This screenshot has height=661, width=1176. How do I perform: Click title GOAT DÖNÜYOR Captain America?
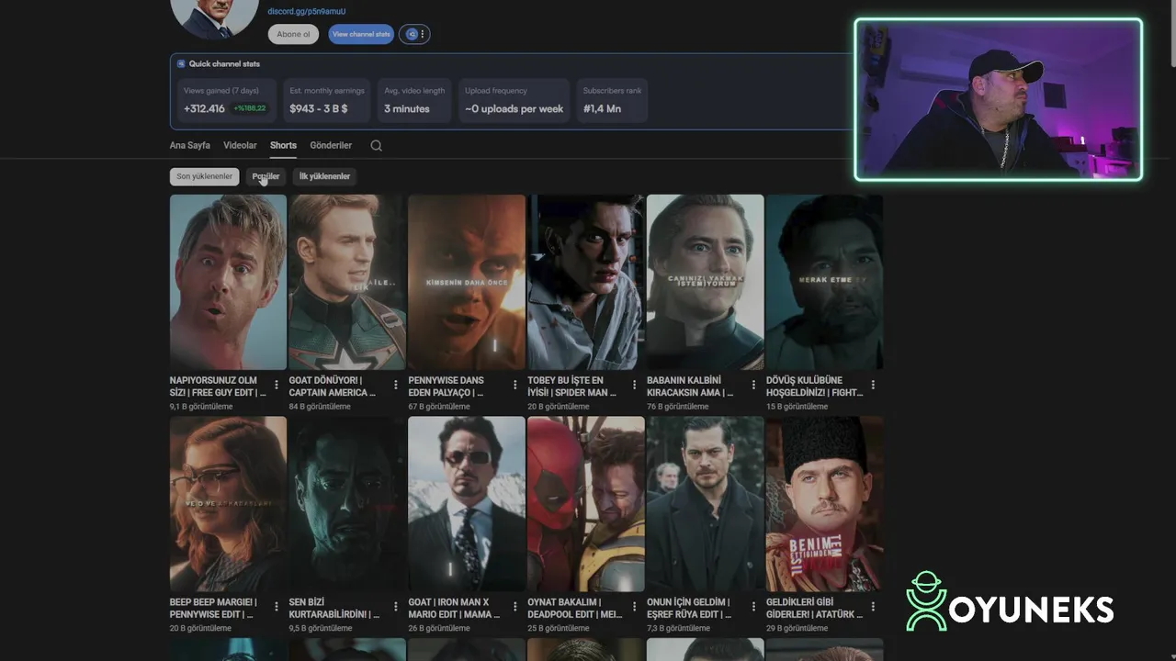click(333, 387)
